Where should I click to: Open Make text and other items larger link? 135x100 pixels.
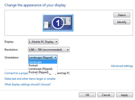coord(30,79)
